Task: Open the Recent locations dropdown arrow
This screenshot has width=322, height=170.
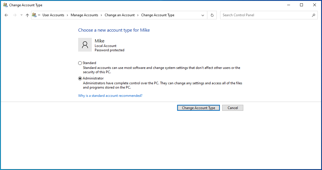Action: tap(21, 15)
